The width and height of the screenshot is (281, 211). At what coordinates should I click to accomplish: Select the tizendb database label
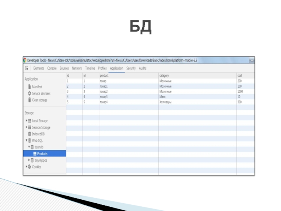pos(39,147)
